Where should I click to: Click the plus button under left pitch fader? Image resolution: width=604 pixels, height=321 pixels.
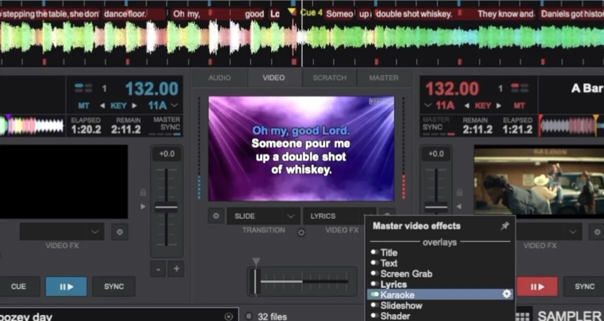click(176, 268)
